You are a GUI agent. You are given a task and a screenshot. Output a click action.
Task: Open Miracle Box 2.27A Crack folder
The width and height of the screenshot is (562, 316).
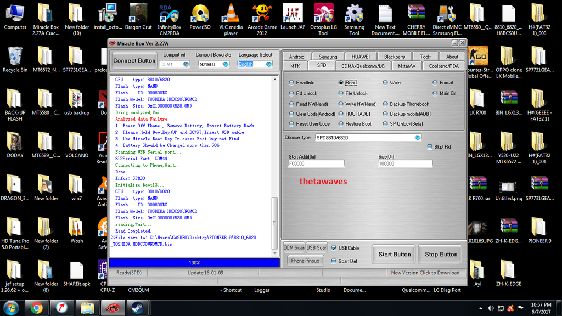(x=46, y=20)
